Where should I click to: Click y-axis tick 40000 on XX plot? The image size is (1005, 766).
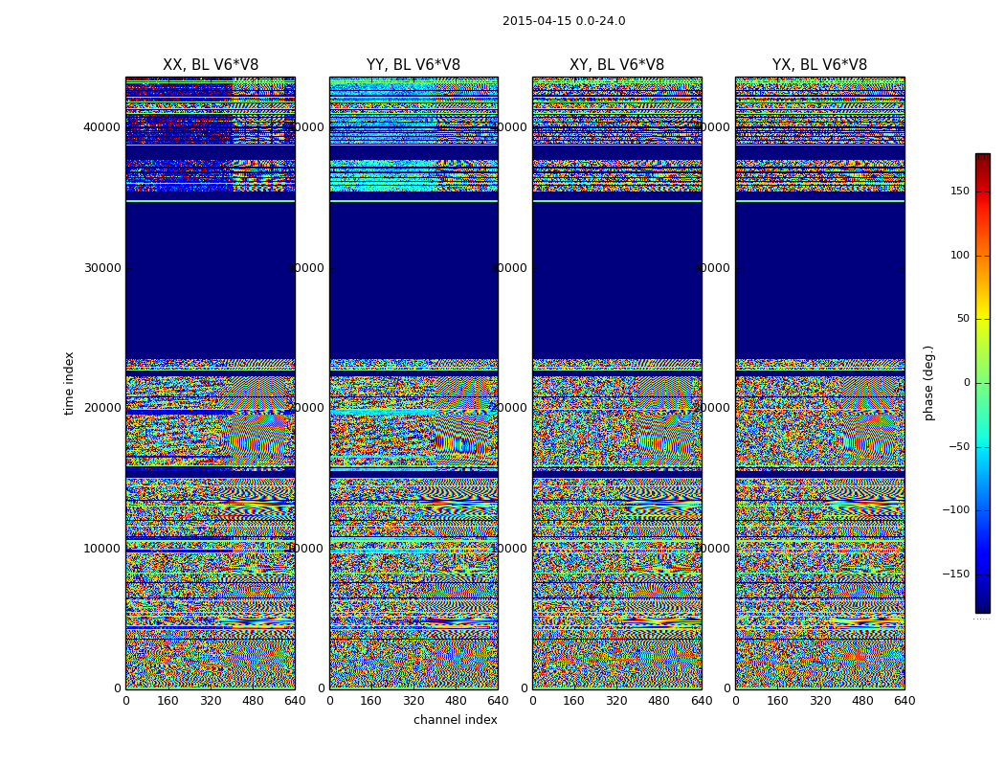(101, 127)
